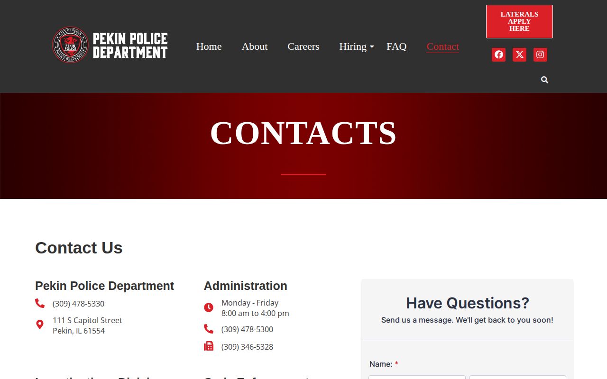The height and width of the screenshot is (379, 607).
Task: Click clock icon beside Monday - Friday hours
Action: (x=209, y=307)
